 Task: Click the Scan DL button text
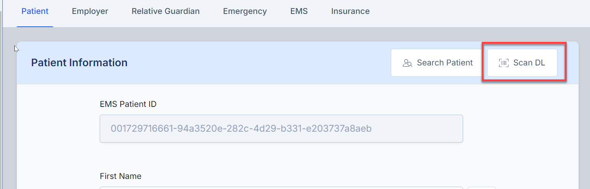pos(529,63)
